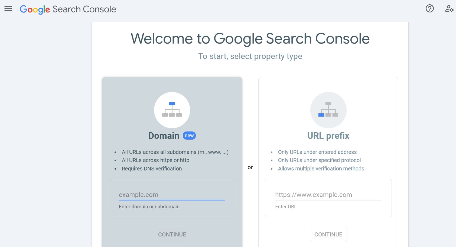
Task: Click the Domain property sitemap icon
Action: 172,110
